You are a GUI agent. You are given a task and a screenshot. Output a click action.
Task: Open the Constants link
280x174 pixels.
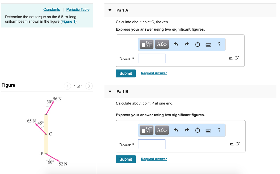coord(51,9)
